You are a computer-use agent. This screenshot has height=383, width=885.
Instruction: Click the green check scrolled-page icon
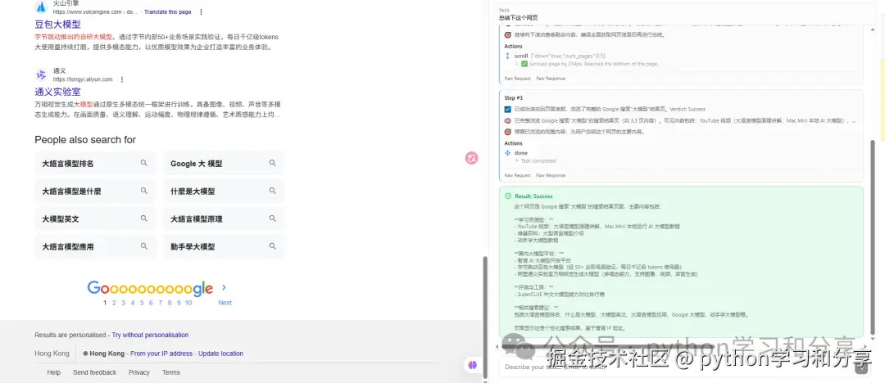[524, 64]
